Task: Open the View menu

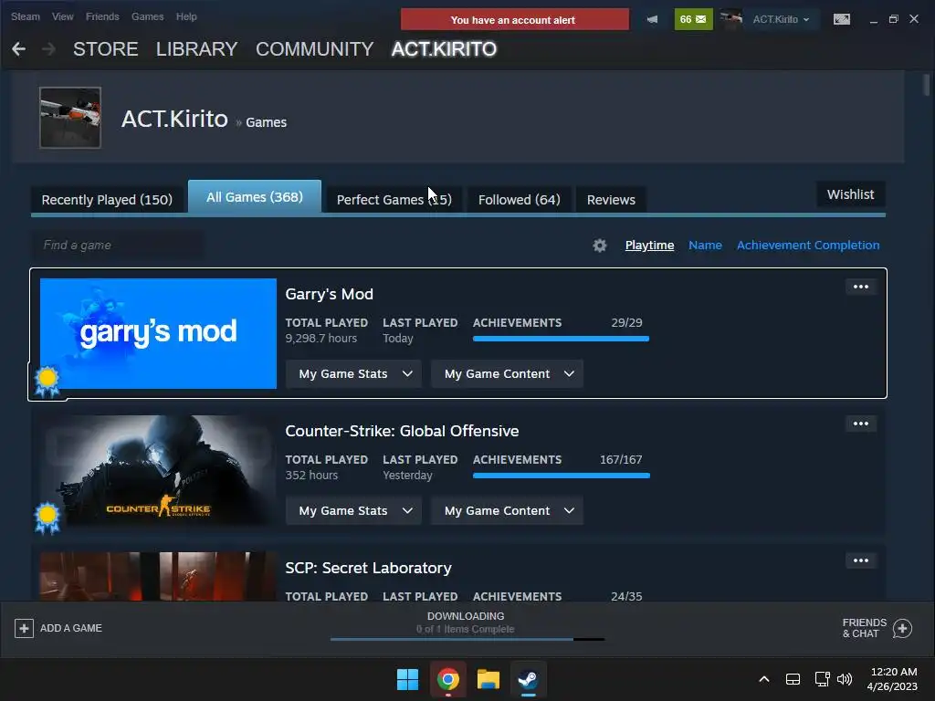Action: (63, 16)
